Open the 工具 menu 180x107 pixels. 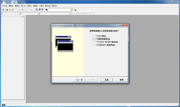tap(41, 6)
